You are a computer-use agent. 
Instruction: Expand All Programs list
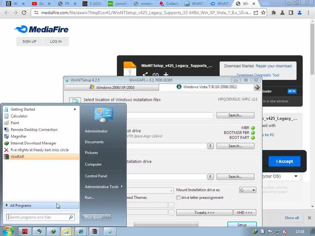click(x=41, y=206)
